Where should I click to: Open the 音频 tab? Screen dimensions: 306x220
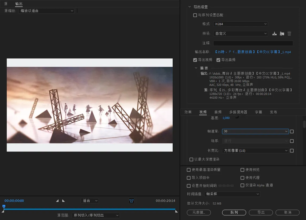(x=218, y=112)
